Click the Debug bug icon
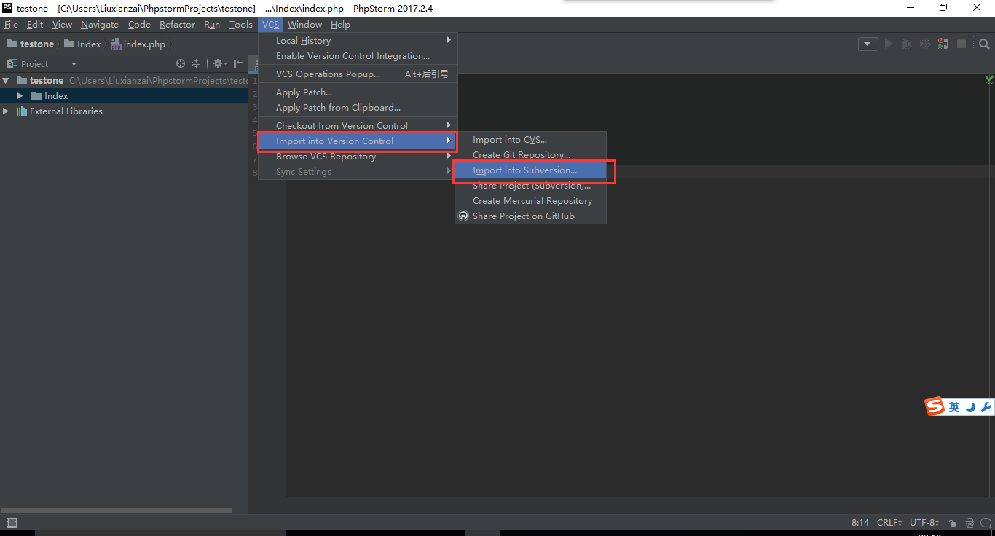This screenshot has width=995, height=536. pyautogui.click(x=907, y=44)
